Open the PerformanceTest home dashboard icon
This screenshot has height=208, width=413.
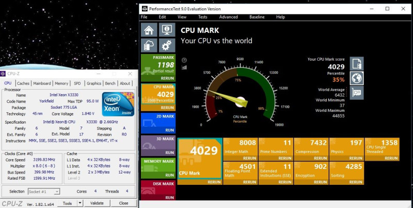point(149,29)
